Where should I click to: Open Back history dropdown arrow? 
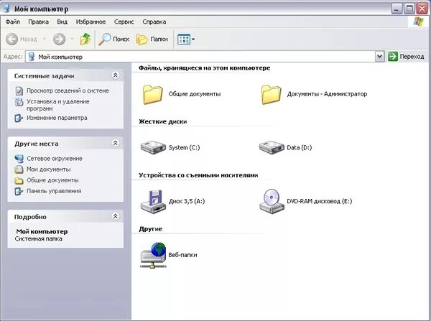(x=45, y=39)
